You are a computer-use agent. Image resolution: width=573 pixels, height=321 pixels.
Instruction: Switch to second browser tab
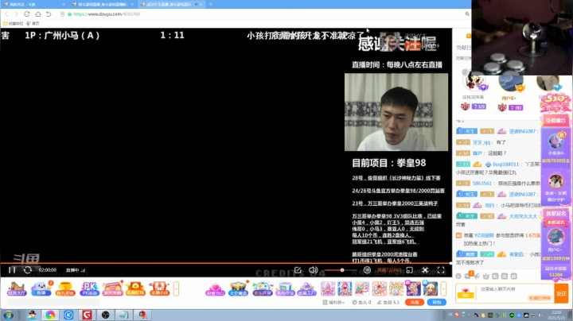(103, 5)
